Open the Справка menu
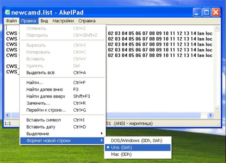 [x=87, y=21]
